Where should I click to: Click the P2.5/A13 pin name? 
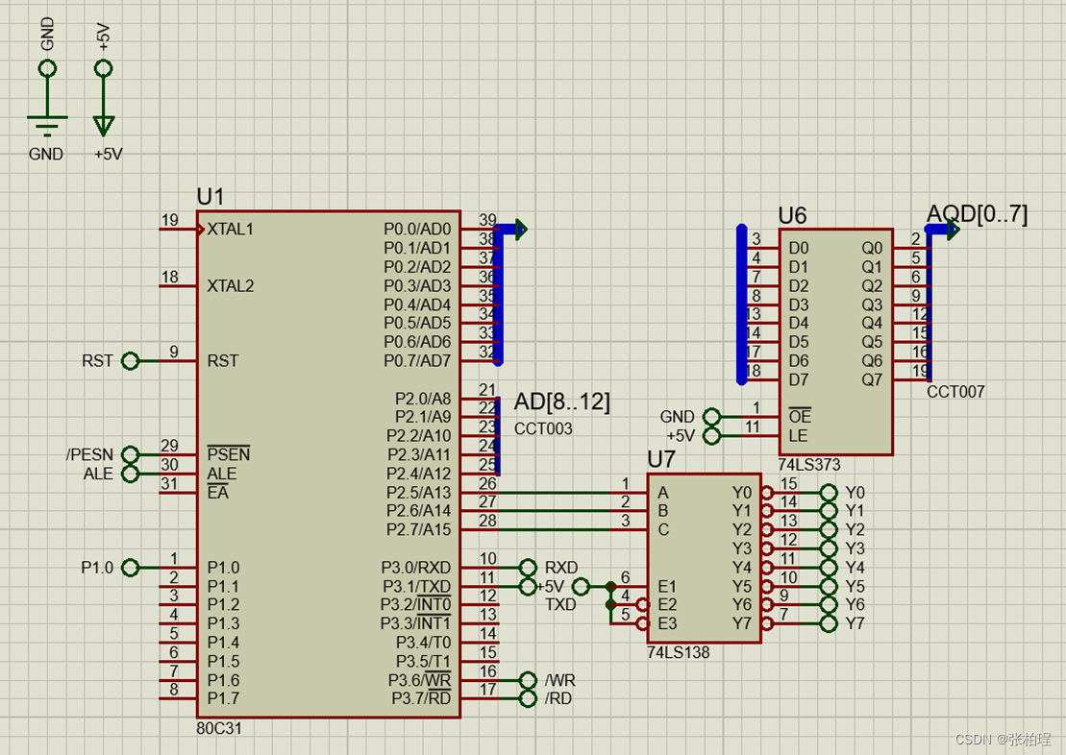click(418, 493)
